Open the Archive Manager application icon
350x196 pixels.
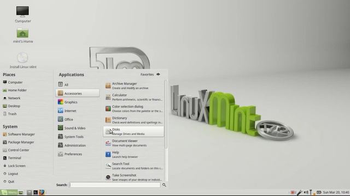tap(108, 86)
